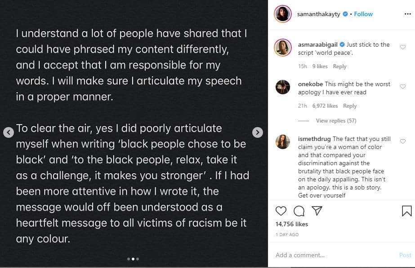Like the post with heart icon

(281, 211)
